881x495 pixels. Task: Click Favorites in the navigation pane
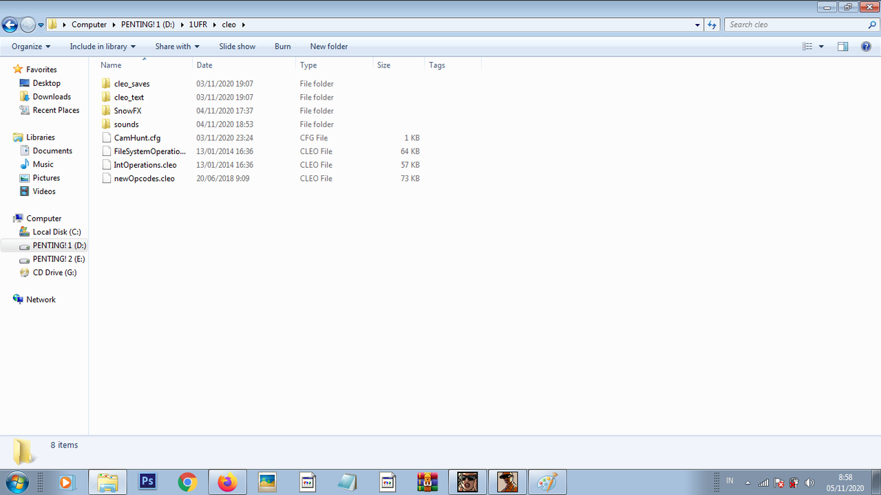pyautogui.click(x=41, y=69)
